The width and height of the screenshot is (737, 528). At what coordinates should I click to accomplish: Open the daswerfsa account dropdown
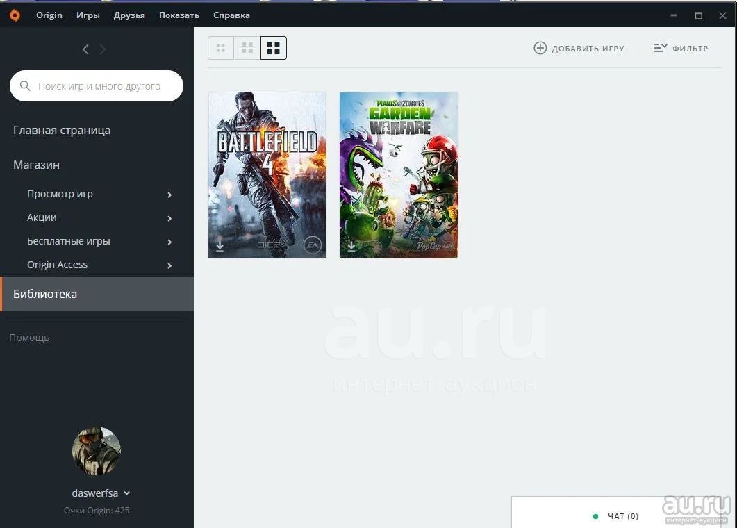pos(127,493)
